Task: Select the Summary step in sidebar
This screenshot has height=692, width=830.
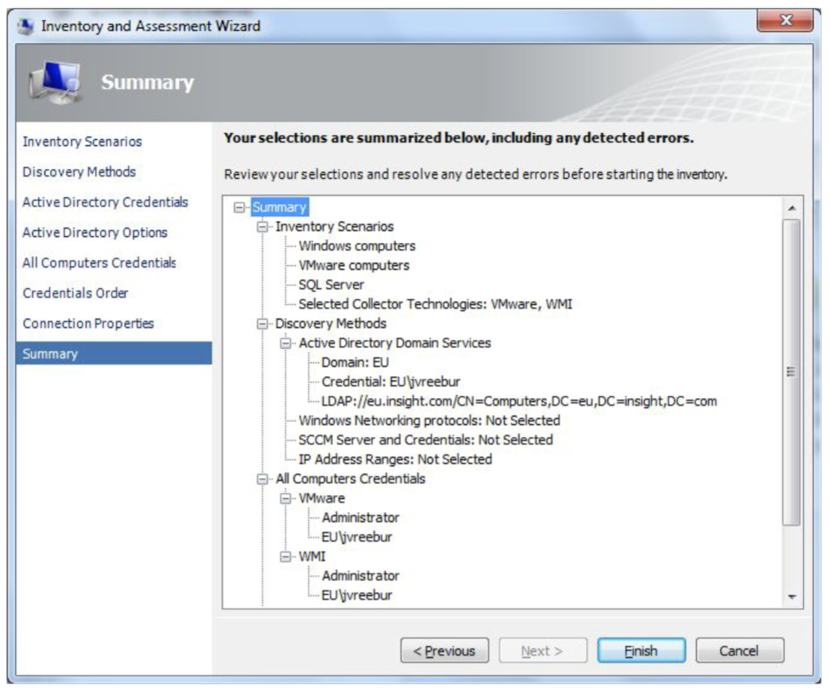Action: click(114, 354)
